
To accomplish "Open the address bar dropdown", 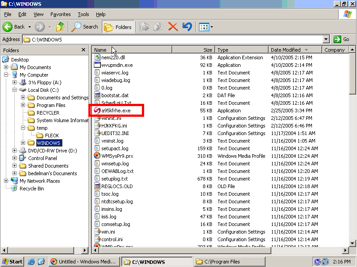I will pos(326,39).
